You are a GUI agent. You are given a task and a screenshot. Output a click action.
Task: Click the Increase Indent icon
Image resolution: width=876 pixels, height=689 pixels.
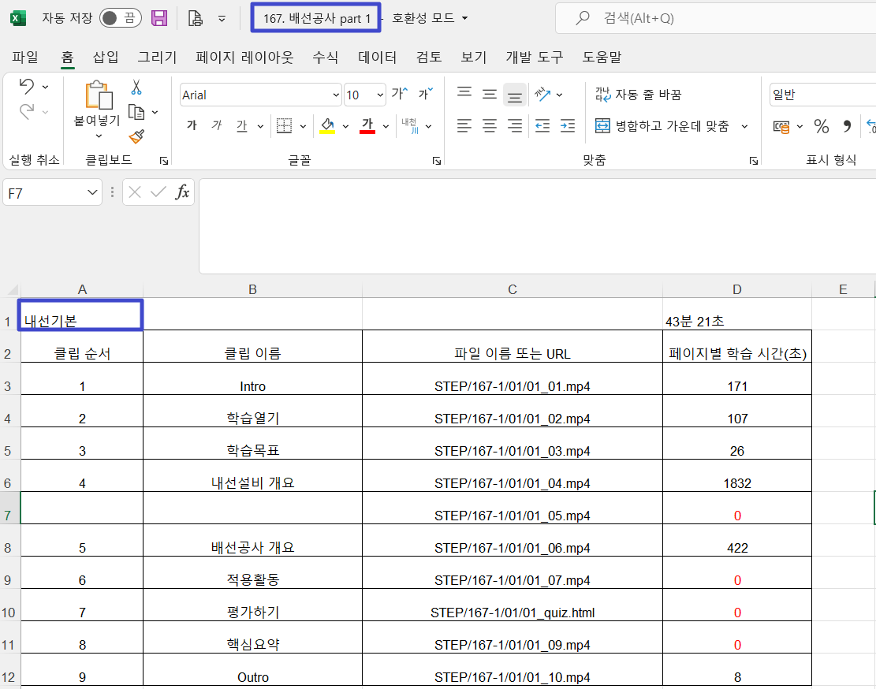click(x=566, y=126)
